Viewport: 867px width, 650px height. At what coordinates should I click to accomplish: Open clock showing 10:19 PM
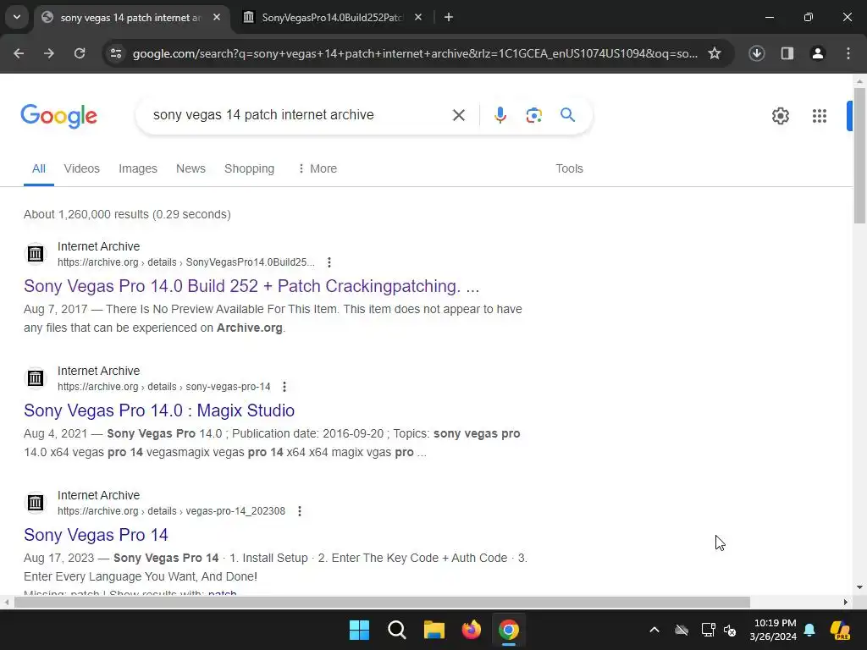click(773, 630)
